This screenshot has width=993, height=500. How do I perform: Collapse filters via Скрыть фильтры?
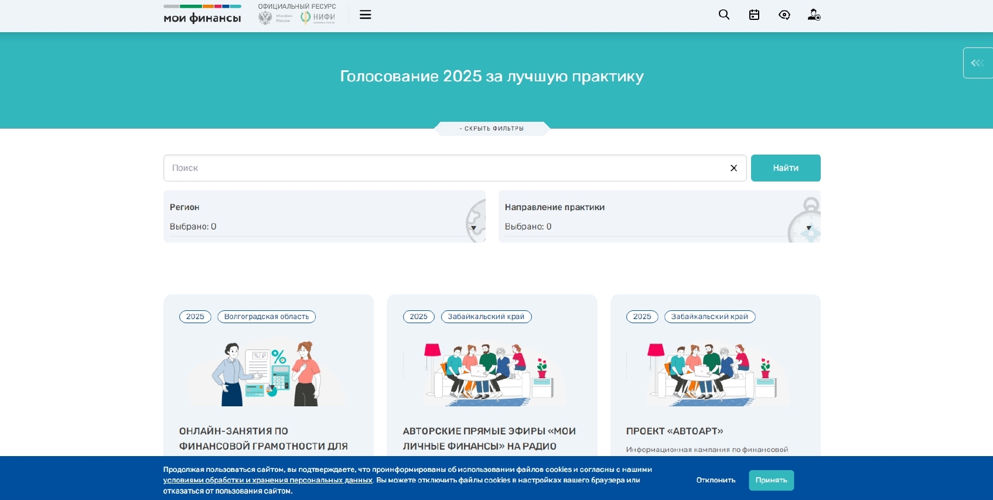click(x=492, y=128)
